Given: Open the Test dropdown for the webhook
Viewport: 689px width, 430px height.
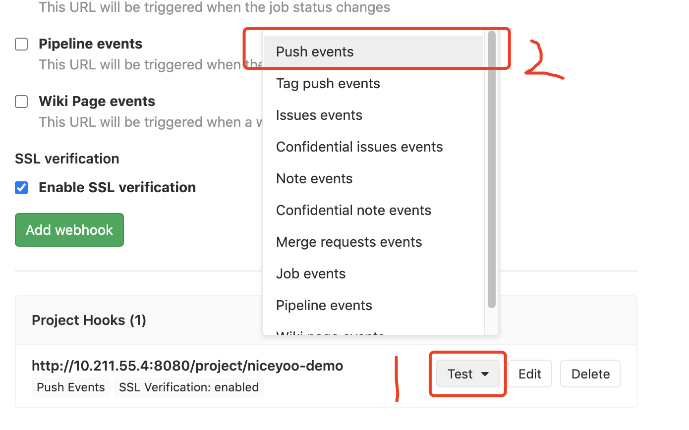Looking at the screenshot, I should pyautogui.click(x=468, y=374).
